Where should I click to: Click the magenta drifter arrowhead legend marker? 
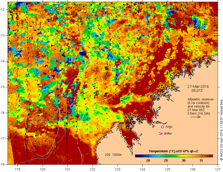point(161,134)
